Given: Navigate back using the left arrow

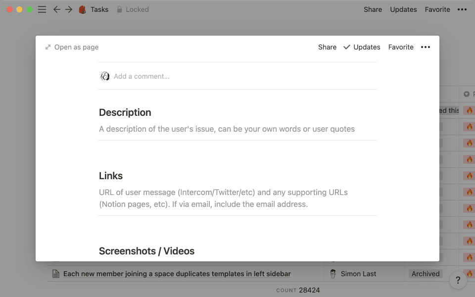Looking at the screenshot, I should [57, 9].
